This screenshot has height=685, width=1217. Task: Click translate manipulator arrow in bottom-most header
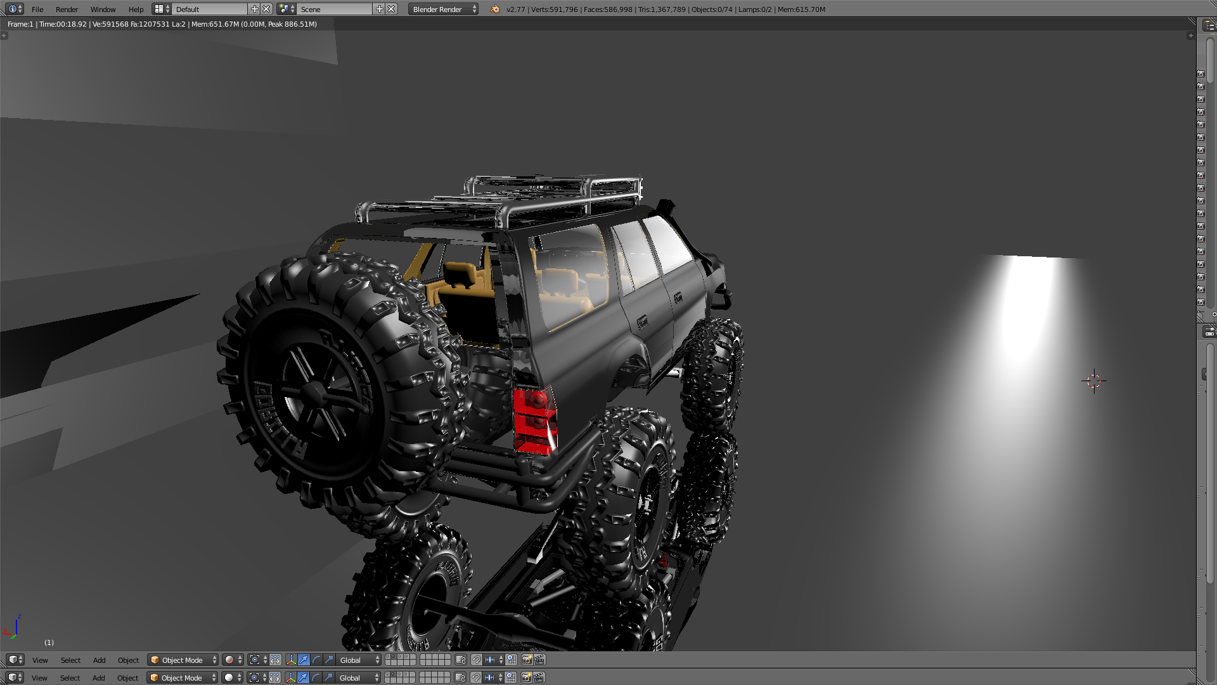tap(303, 677)
